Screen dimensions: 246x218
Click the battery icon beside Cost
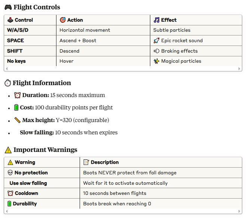tap(16, 108)
